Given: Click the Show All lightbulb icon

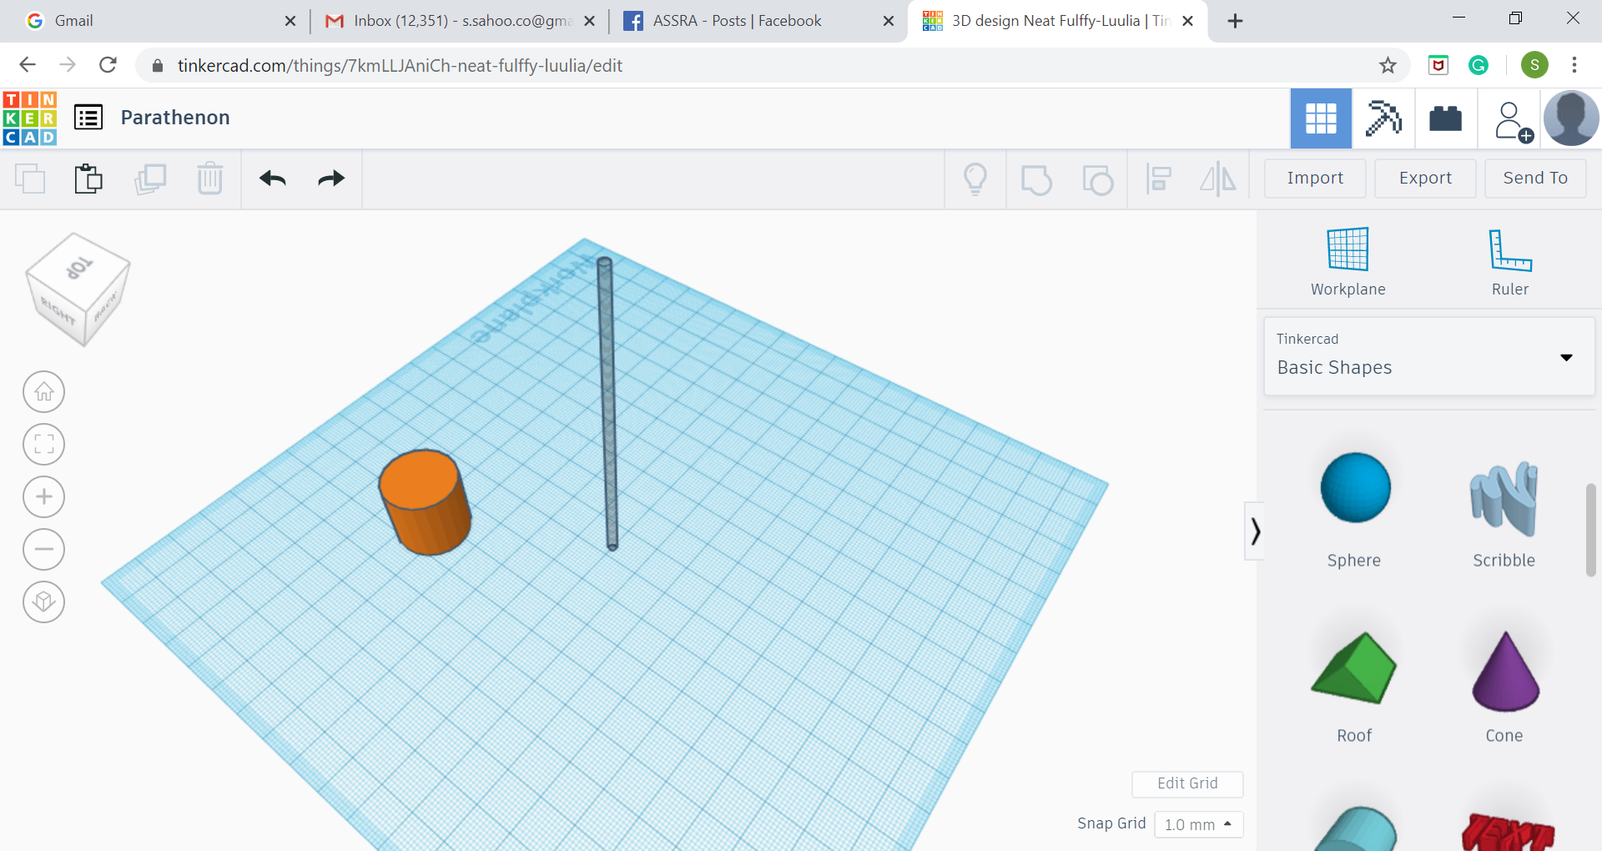Looking at the screenshot, I should tap(975, 179).
